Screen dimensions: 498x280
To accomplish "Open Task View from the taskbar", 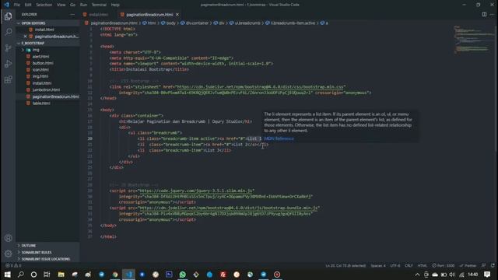I will pyautogui.click(x=47, y=275).
